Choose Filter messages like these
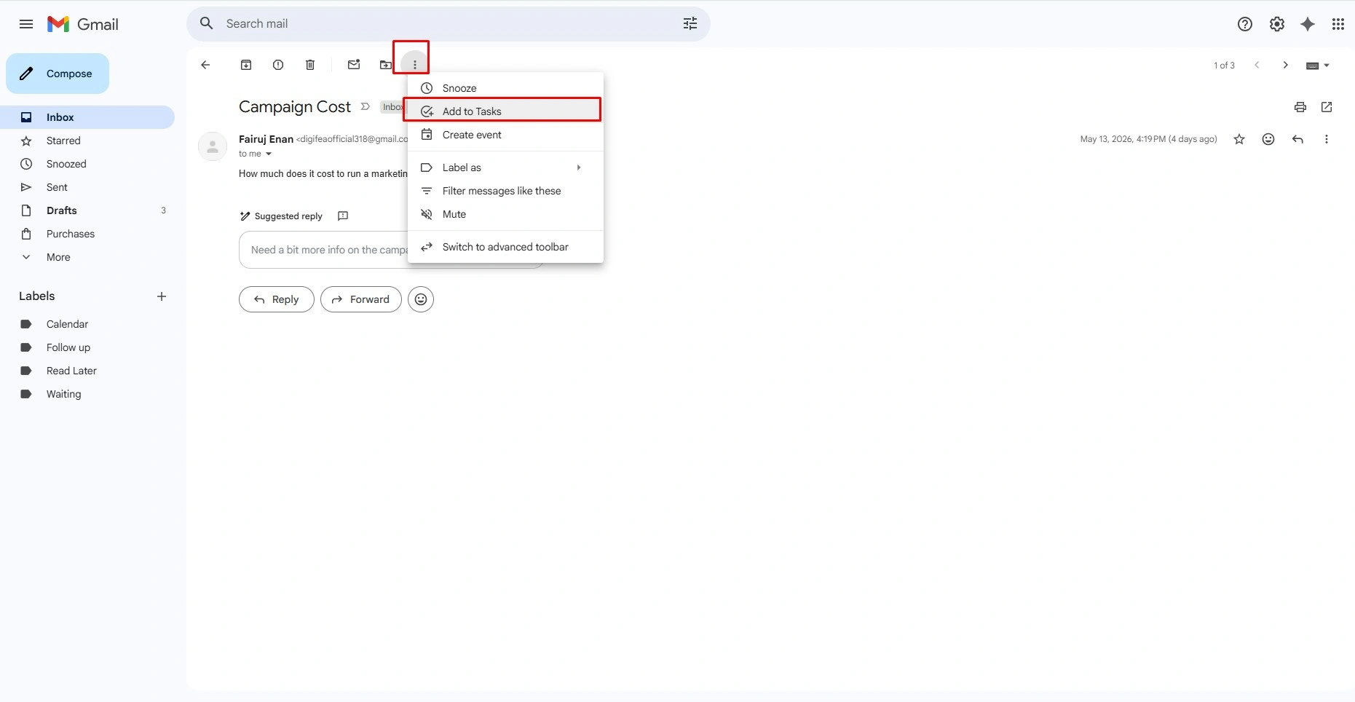1355x702 pixels. coord(505,191)
